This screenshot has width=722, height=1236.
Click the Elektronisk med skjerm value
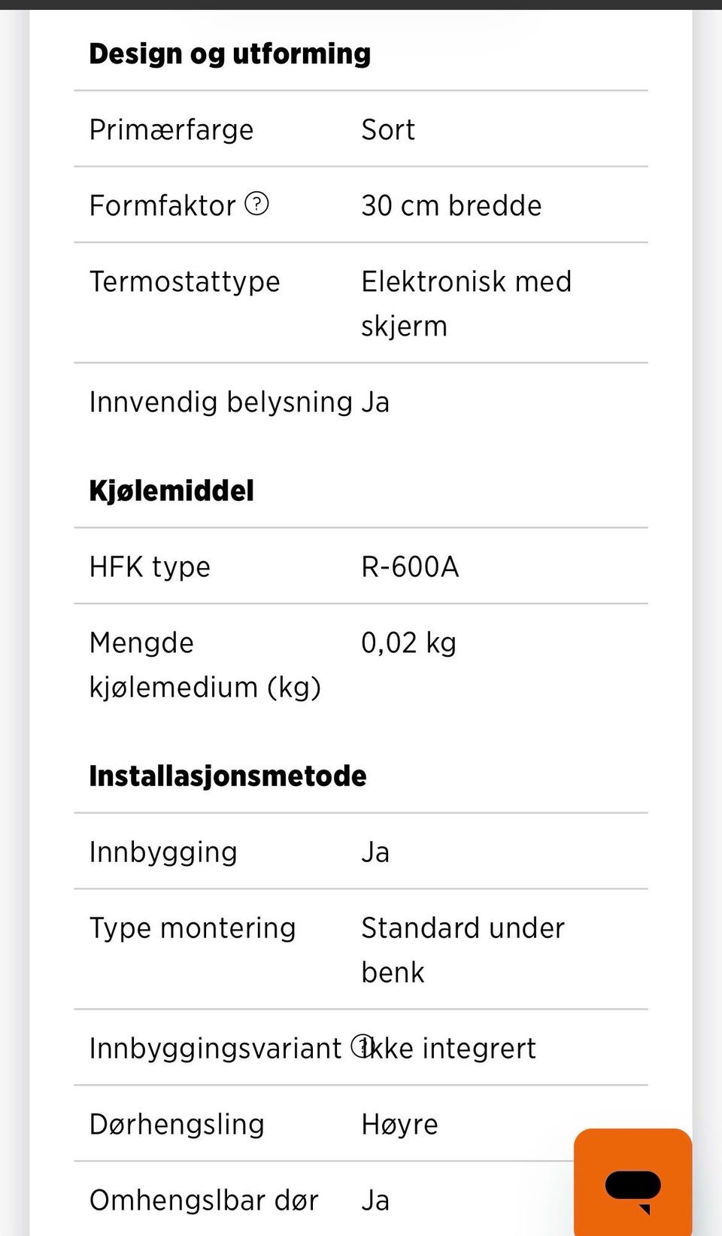(466, 303)
